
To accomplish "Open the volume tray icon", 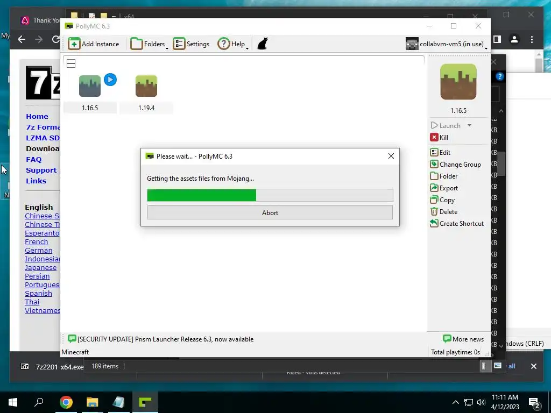I will pyautogui.click(x=481, y=403).
